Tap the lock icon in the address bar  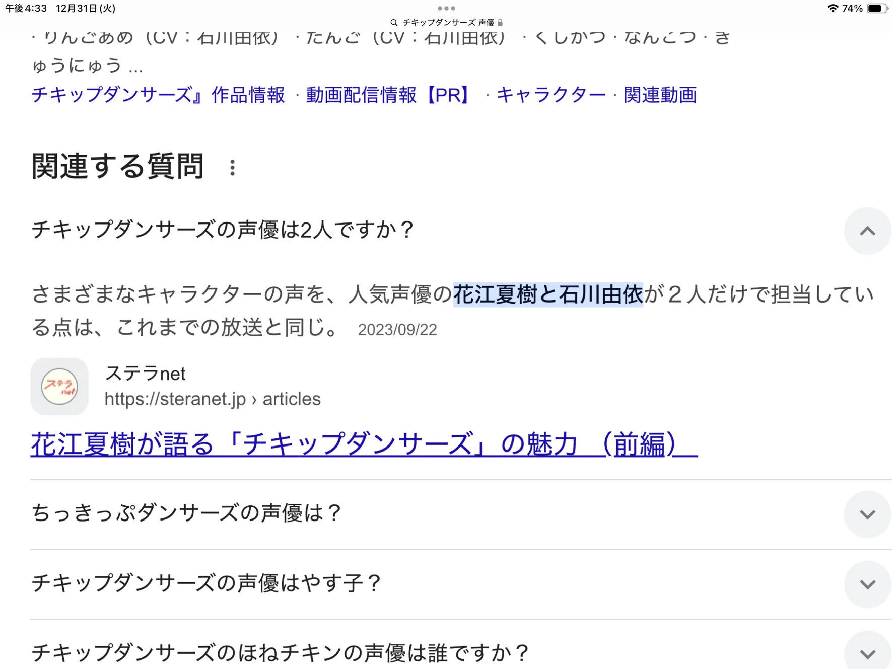(500, 23)
